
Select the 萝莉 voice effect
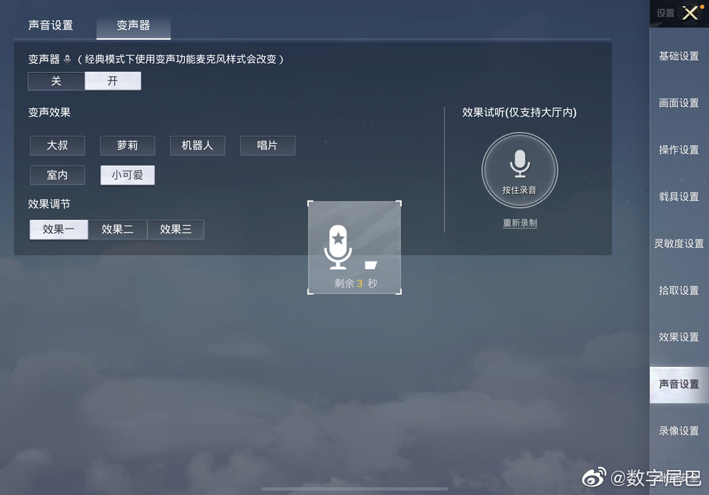(x=127, y=146)
